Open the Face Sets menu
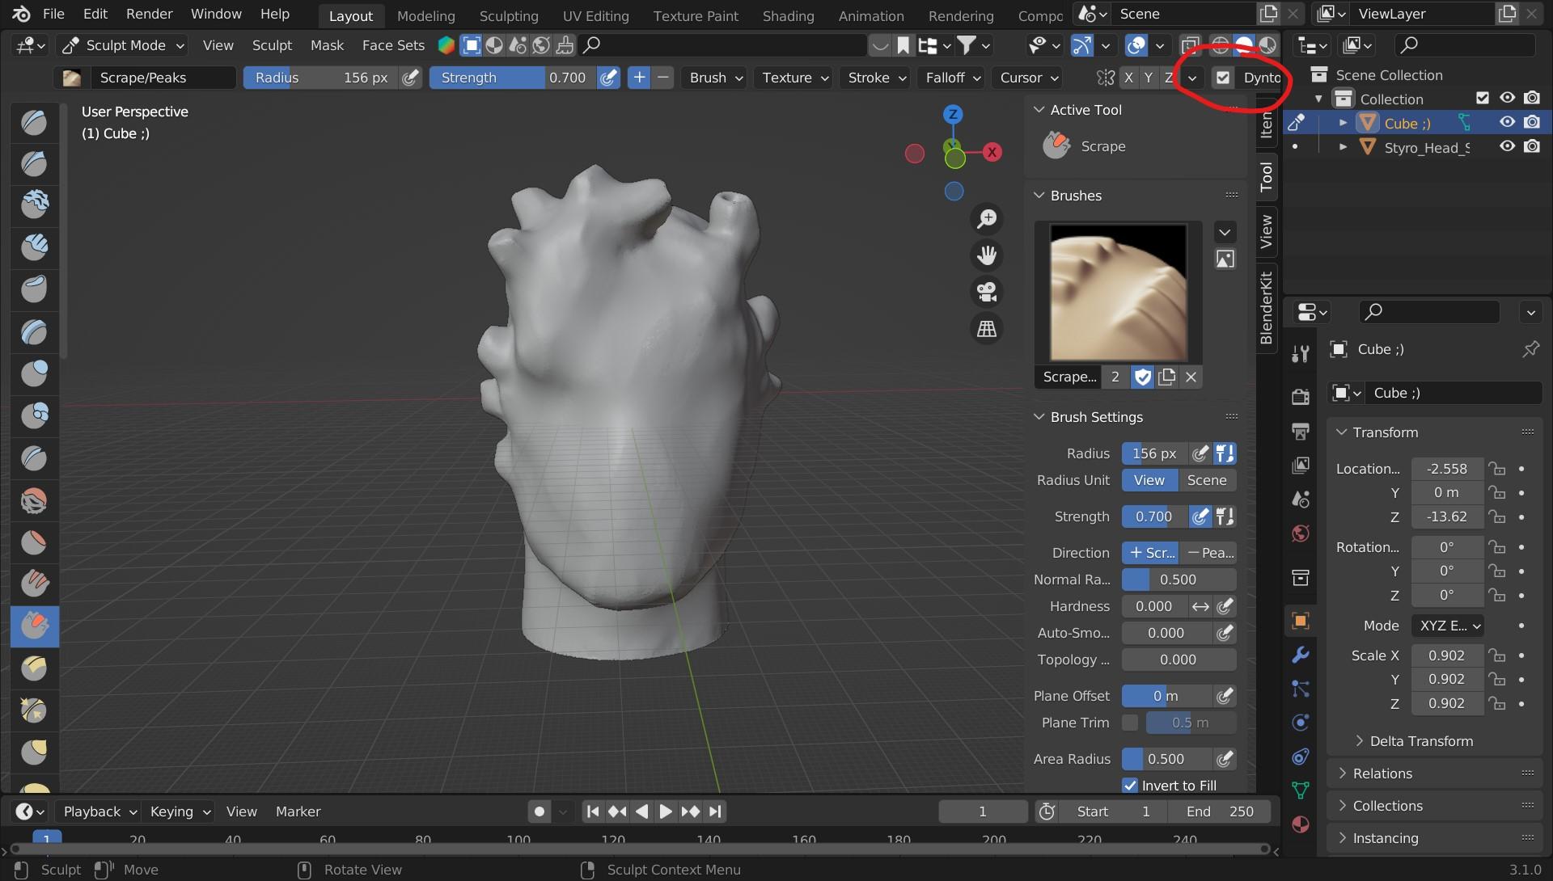 [x=393, y=45]
